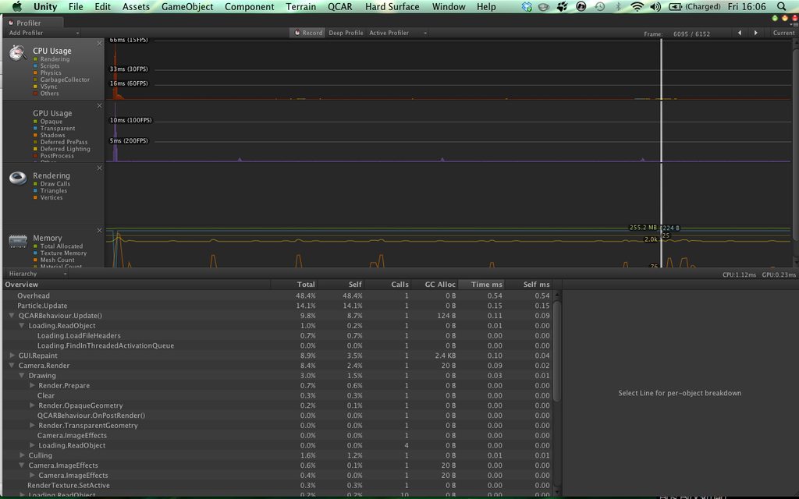Step back one frame with the left arrow
Image resolution: width=799 pixels, height=499 pixels.
point(739,33)
